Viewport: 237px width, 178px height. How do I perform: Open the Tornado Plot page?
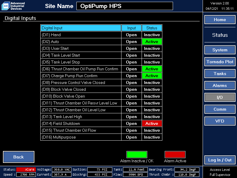pos(220,62)
